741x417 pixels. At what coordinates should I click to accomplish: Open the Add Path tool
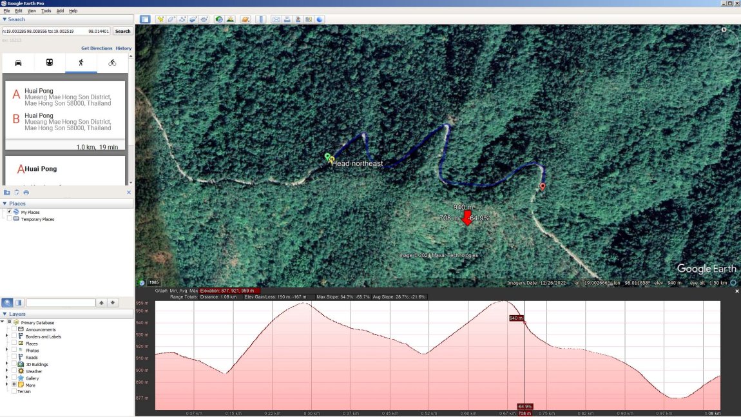coord(182,19)
